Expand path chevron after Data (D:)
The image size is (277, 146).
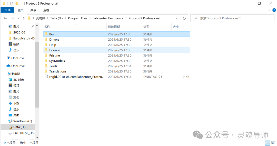(x=65, y=18)
